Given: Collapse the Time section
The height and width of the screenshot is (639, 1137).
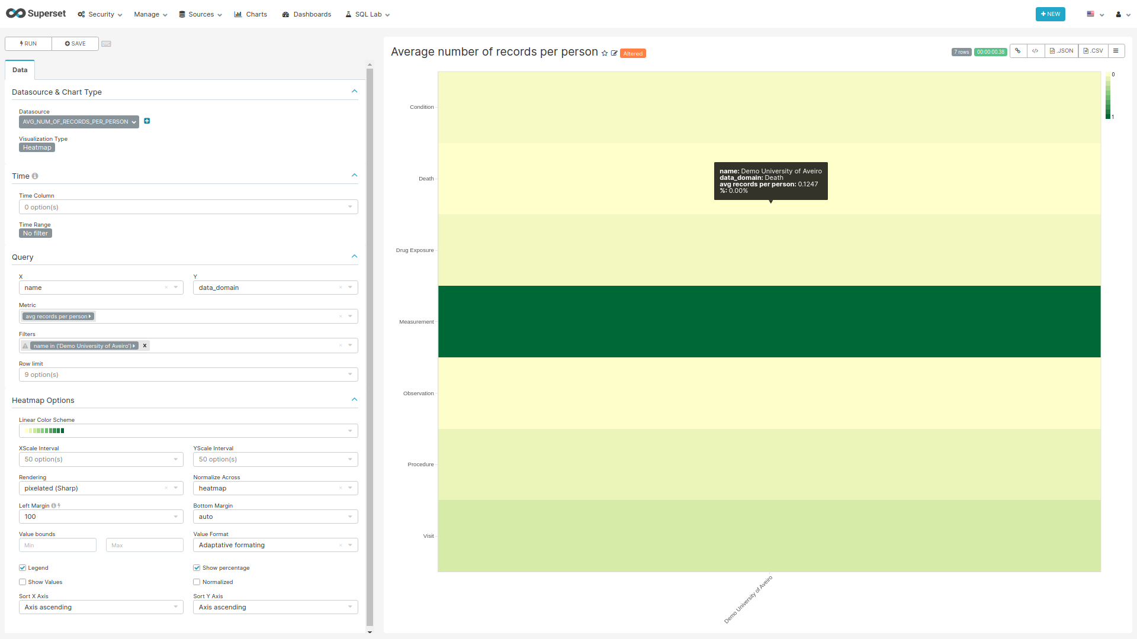Looking at the screenshot, I should [354, 175].
